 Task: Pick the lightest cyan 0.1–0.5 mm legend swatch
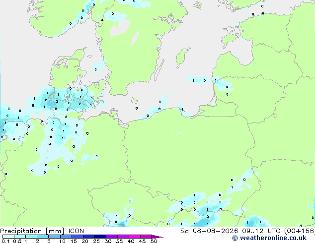click(8, 237)
